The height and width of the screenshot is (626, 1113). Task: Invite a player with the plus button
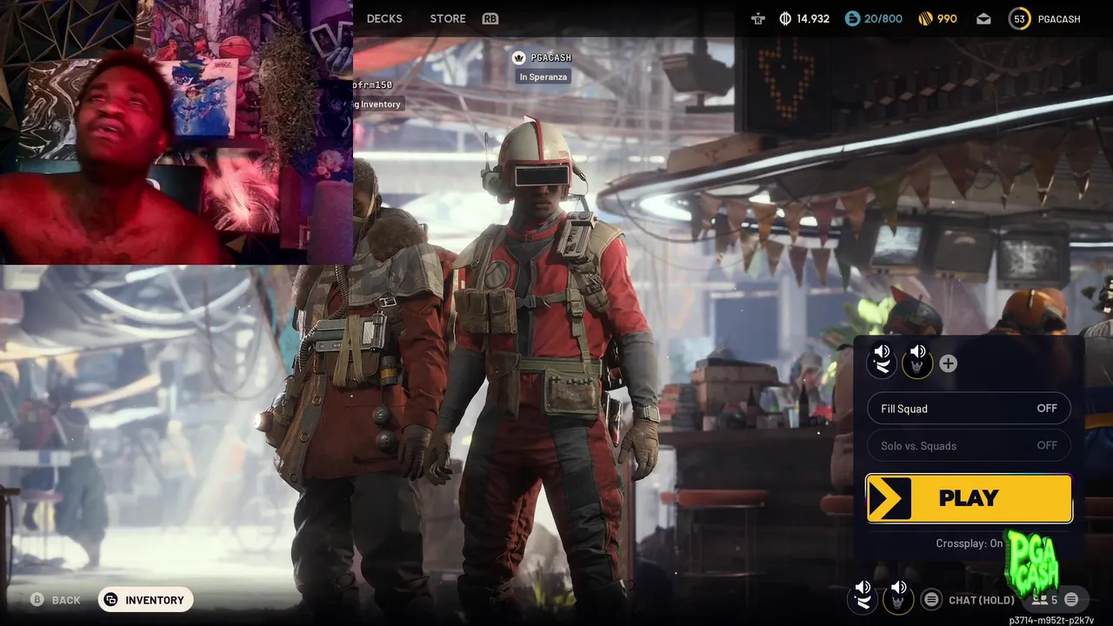pyautogui.click(x=948, y=363)
